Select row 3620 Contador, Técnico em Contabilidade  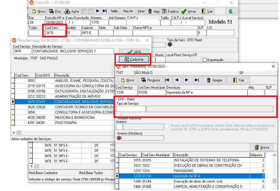[64, 107]
